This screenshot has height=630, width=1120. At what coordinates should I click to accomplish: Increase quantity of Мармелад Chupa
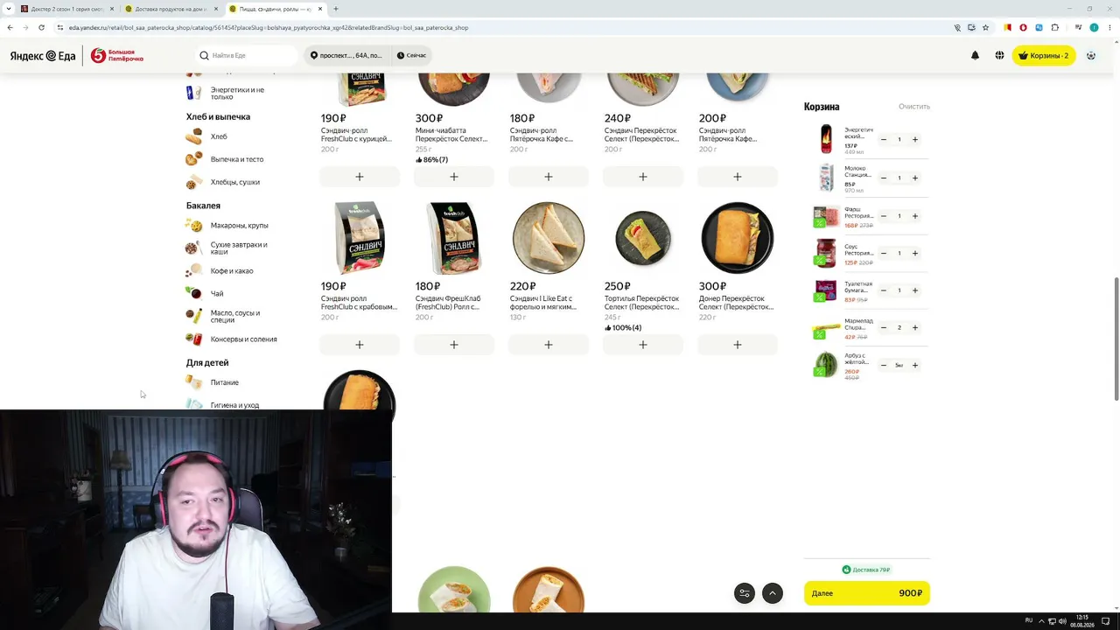(915, 328)
